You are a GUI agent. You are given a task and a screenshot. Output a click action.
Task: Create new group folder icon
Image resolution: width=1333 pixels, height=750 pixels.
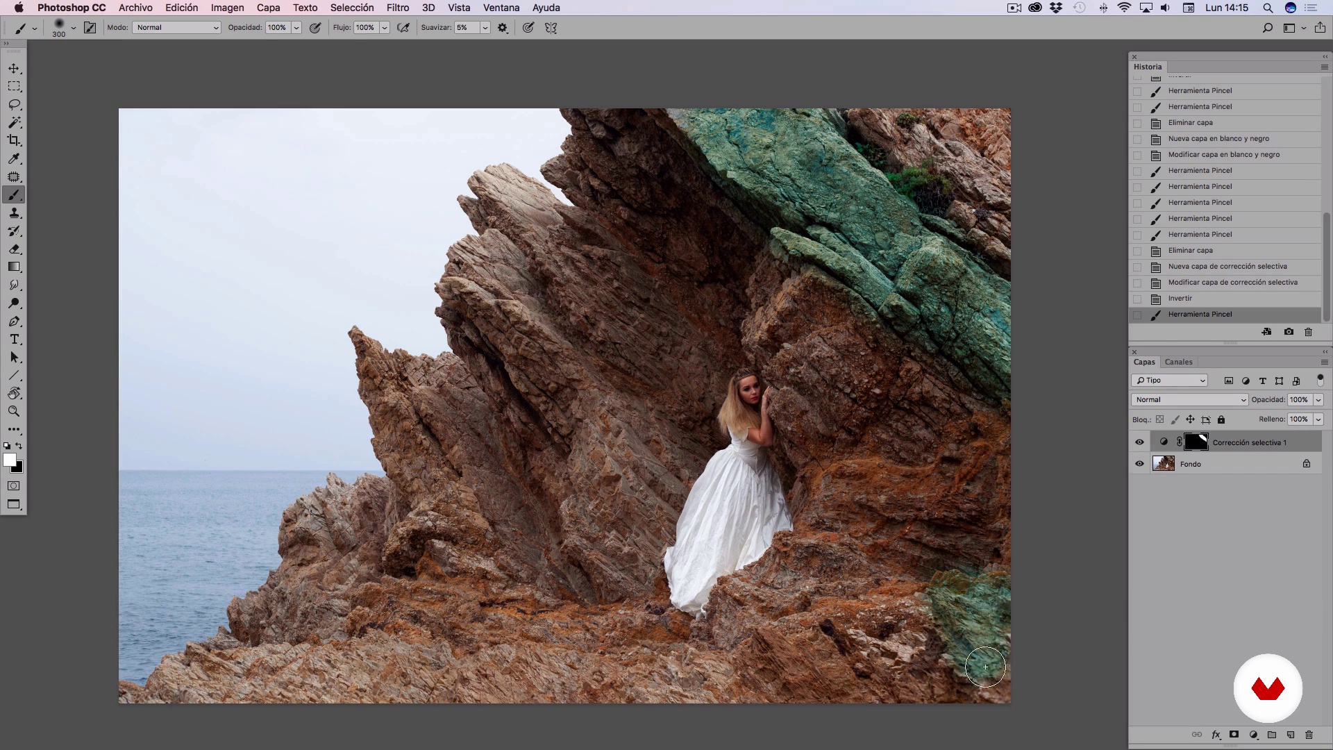[x=1272, y=735]
